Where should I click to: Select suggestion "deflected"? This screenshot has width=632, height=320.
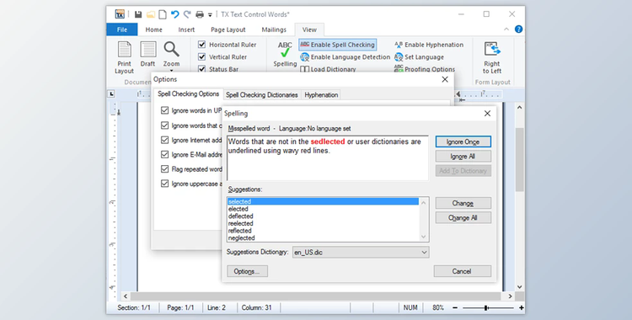pyautogui.click(x=324, y=216)
